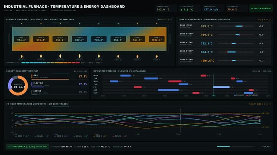Click the SAT planned blue downtime bar

point(169,90)
